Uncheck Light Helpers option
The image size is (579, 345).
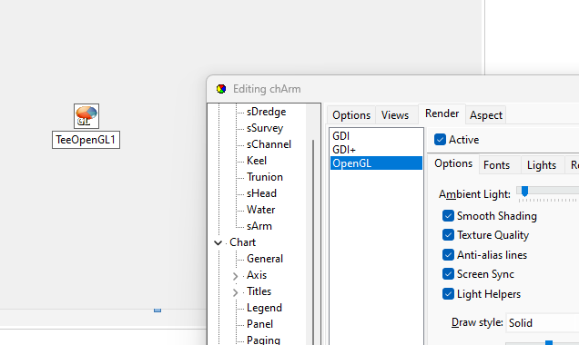tap(448, 294)
